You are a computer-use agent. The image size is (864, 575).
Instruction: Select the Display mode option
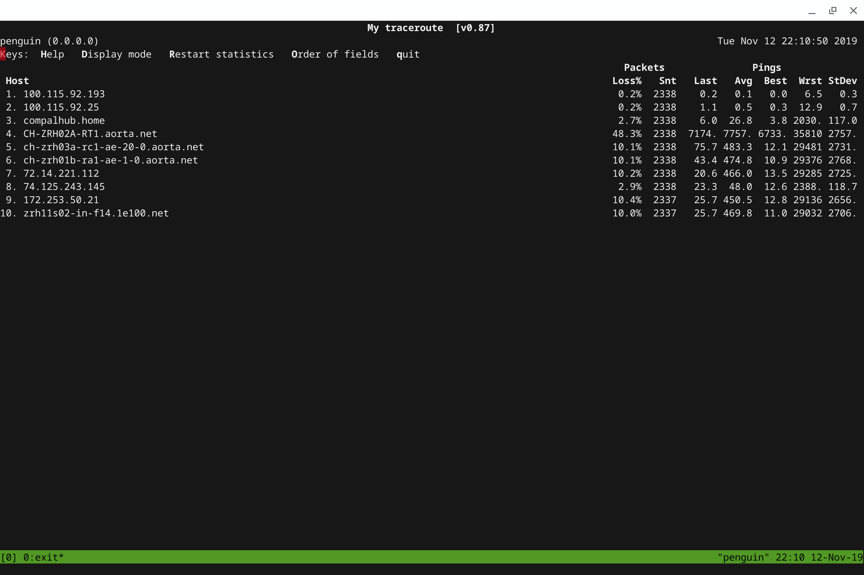tap(116, 54)
